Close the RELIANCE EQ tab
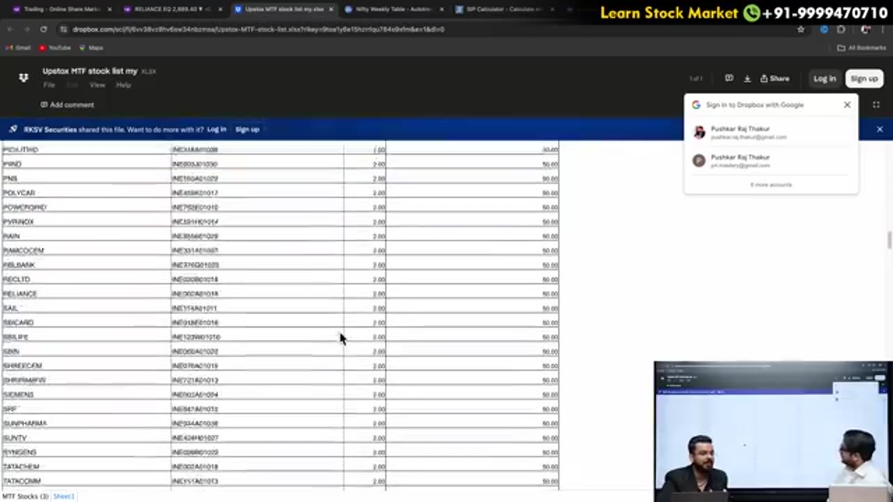Viewport: 893px width, 502px height. [x=220, y=9]
